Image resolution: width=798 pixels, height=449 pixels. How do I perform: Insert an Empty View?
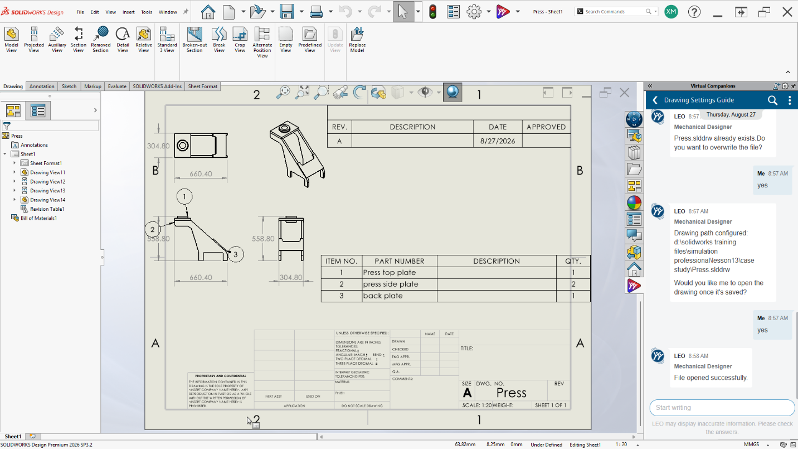[286, 40]
